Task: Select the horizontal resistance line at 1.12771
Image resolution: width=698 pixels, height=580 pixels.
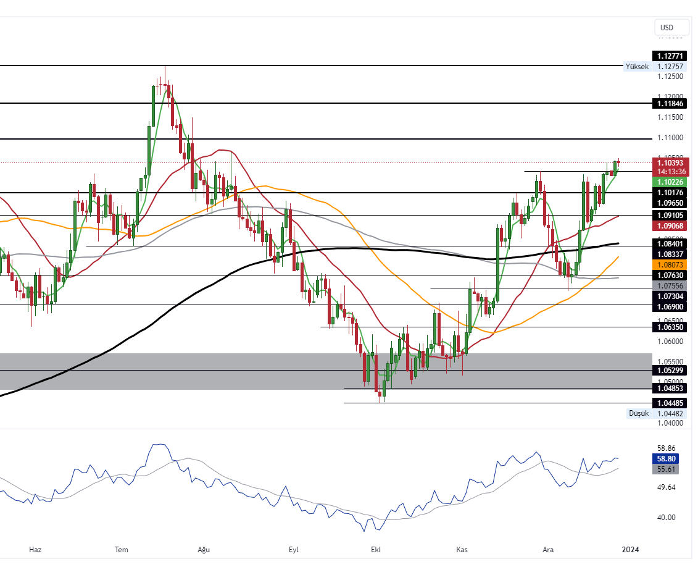Action: [x=309, y=64]
